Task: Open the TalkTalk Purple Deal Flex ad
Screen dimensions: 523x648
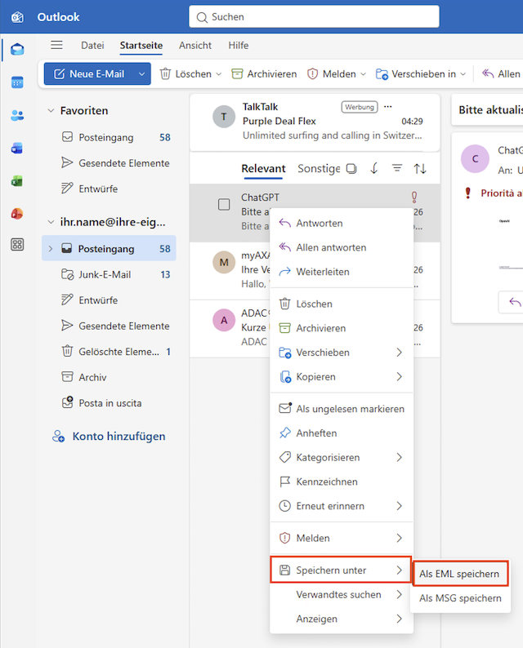Action: click(315, 122)
